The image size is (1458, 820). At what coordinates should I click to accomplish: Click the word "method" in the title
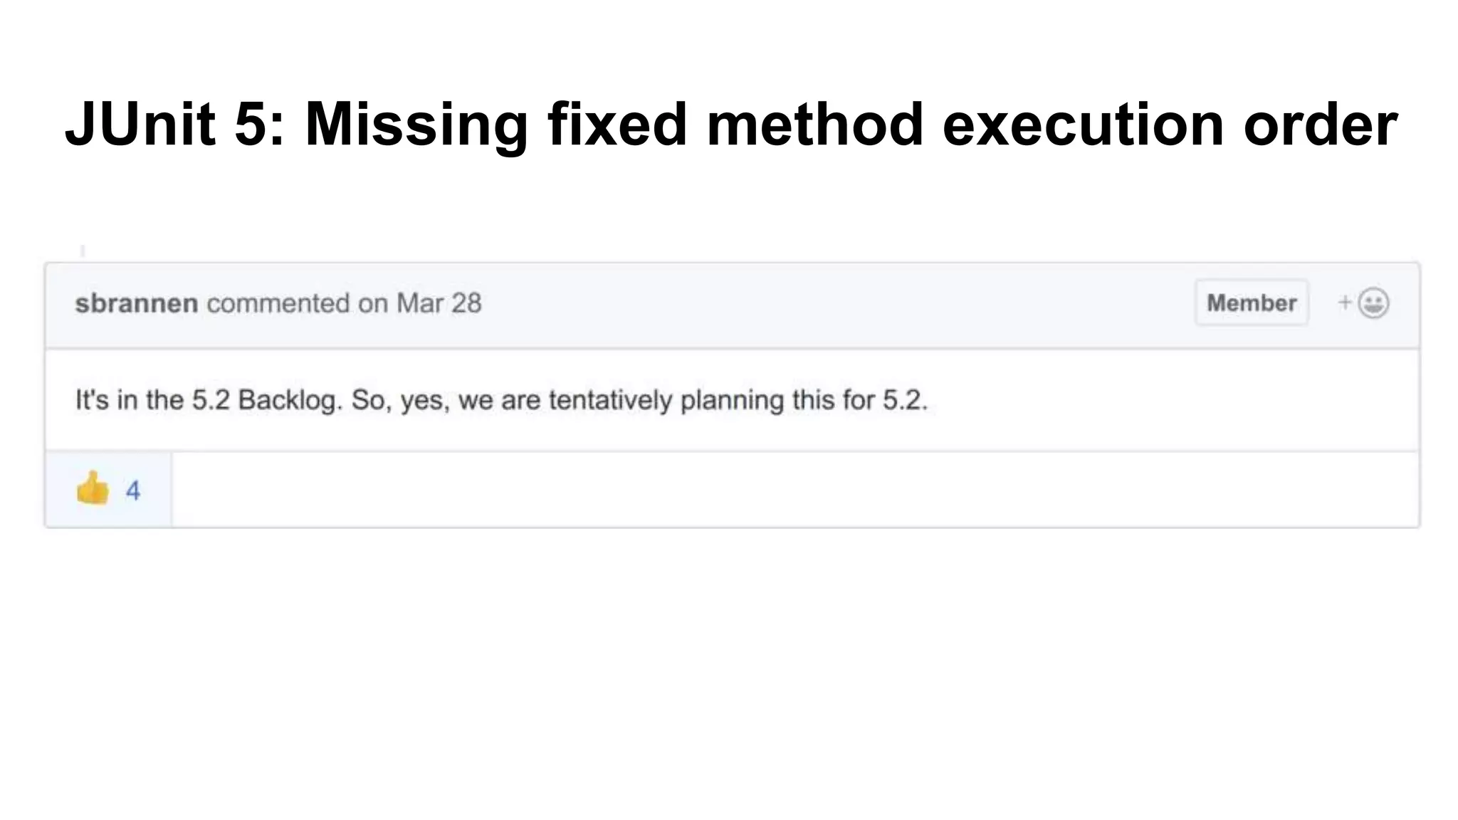[814, 125]
